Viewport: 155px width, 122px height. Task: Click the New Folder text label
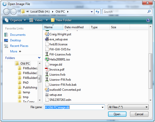tap(64, 20)
